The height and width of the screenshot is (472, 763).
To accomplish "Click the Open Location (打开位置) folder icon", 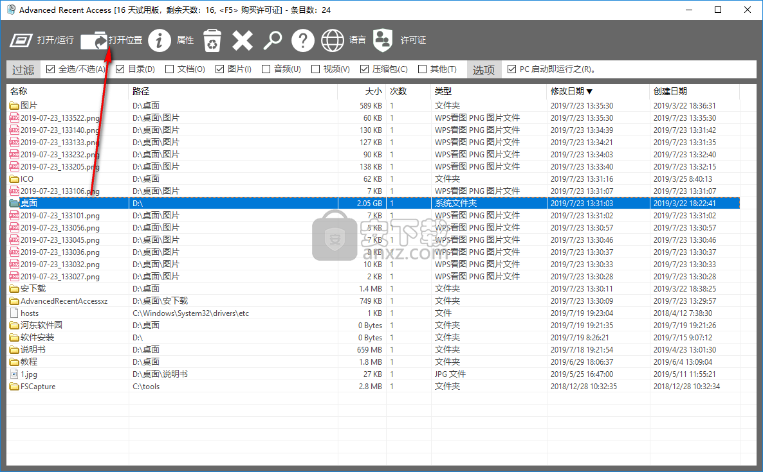I will [x=94, y=40].
